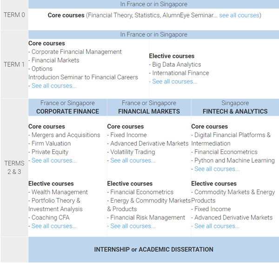Show all Corporate Finance core courses
This screenshot has height=263, width=279.
click(x=54, y=160)
